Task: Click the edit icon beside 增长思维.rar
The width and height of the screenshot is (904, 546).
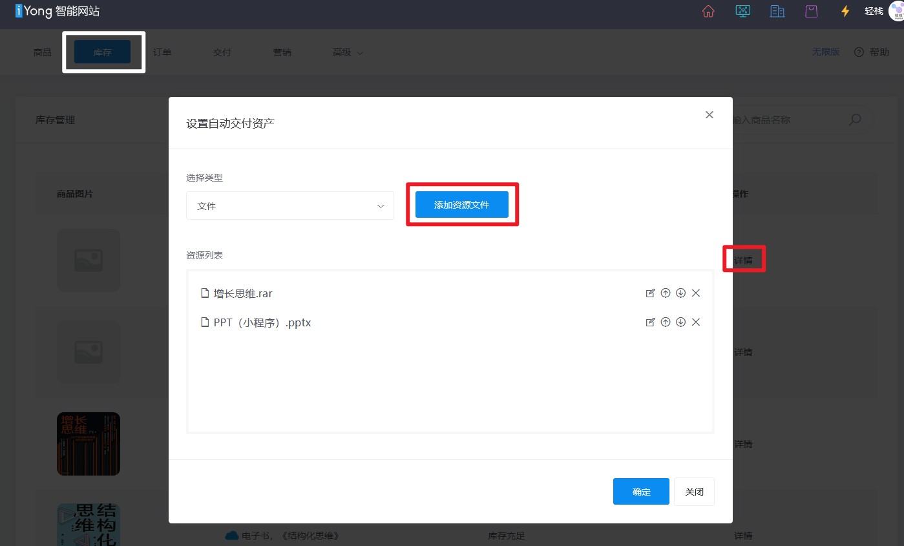Action: pyautogui.click(x=651, y=293)
